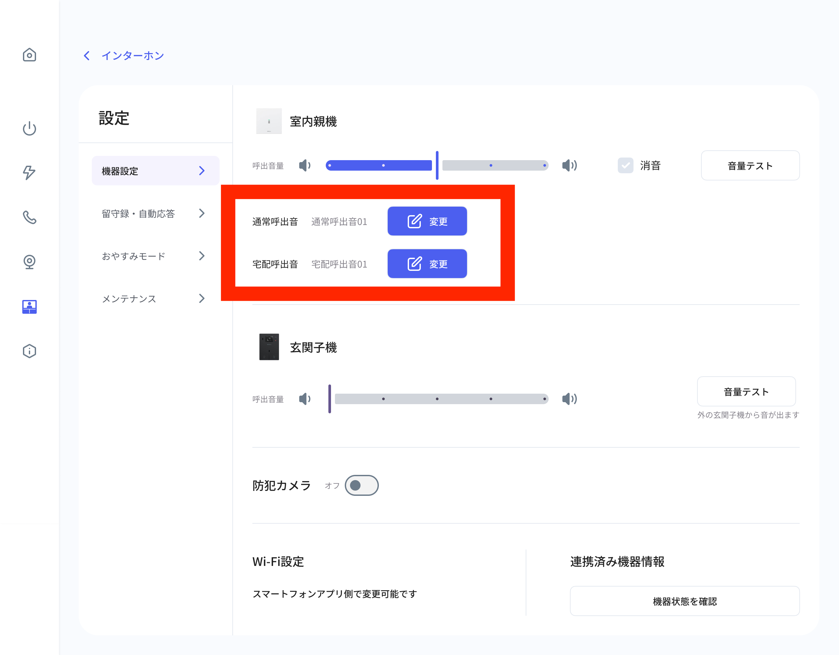Image resolution: width=839 pixels, height=655 pixels.
Task: Click 変更 button for 宅配呼出音
Action: 427,264
